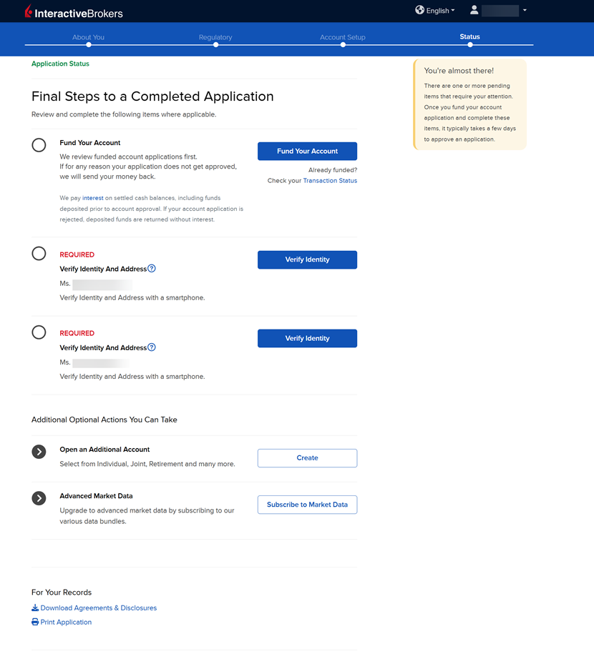Screen dimensions: 594x654
Task: Open the Transaction Status link
Action: 330,181
